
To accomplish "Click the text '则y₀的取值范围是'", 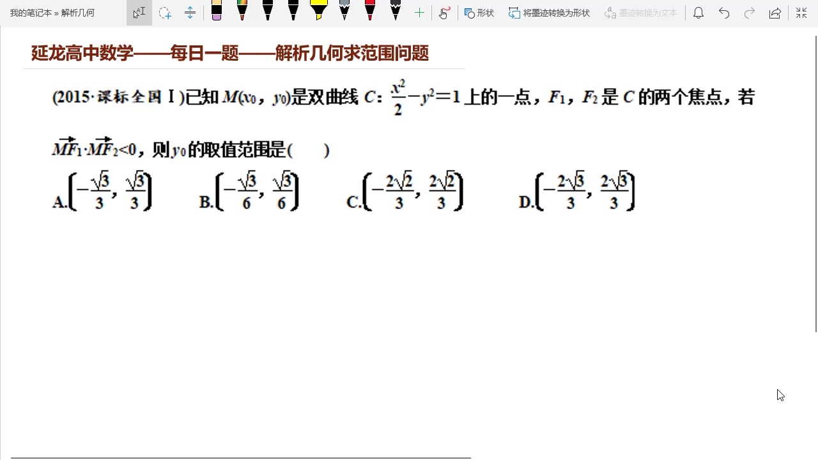I will (x=219, y=150).
